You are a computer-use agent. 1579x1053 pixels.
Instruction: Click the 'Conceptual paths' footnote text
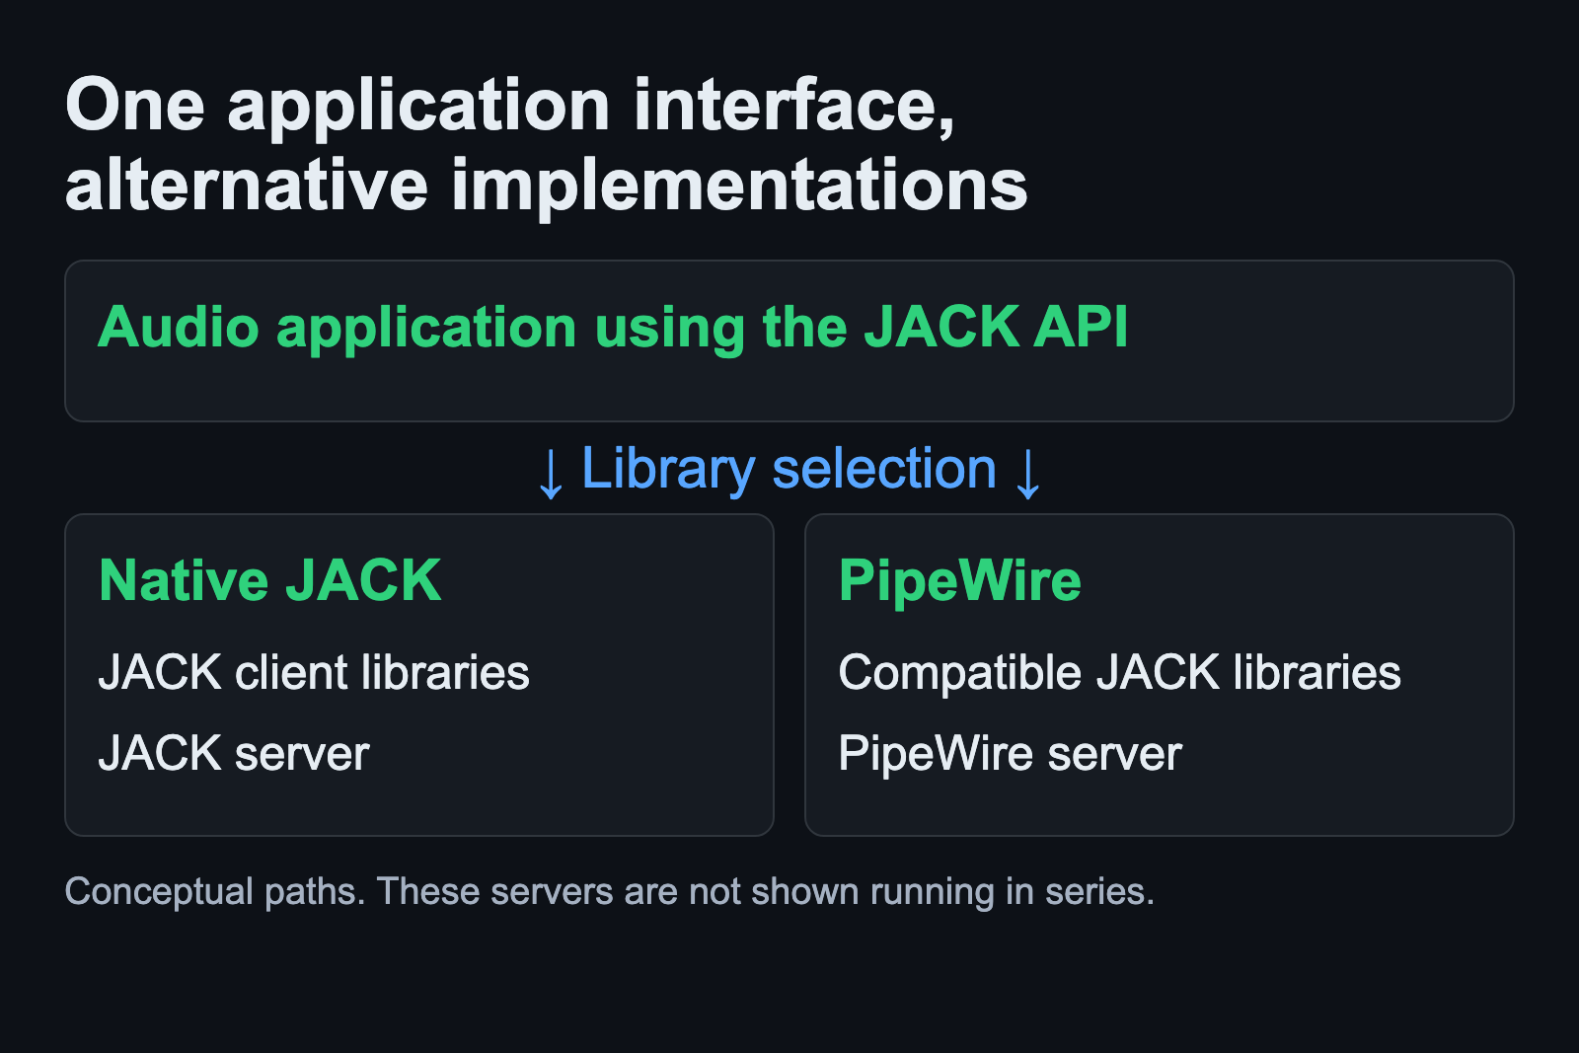(x=609, y=892)
